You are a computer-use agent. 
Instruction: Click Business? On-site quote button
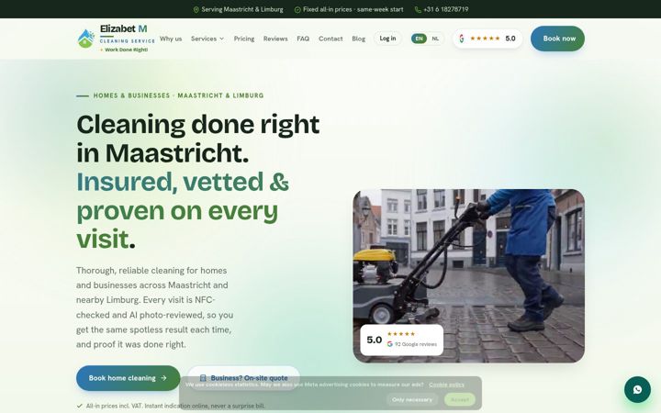click(x=243, y=378)
